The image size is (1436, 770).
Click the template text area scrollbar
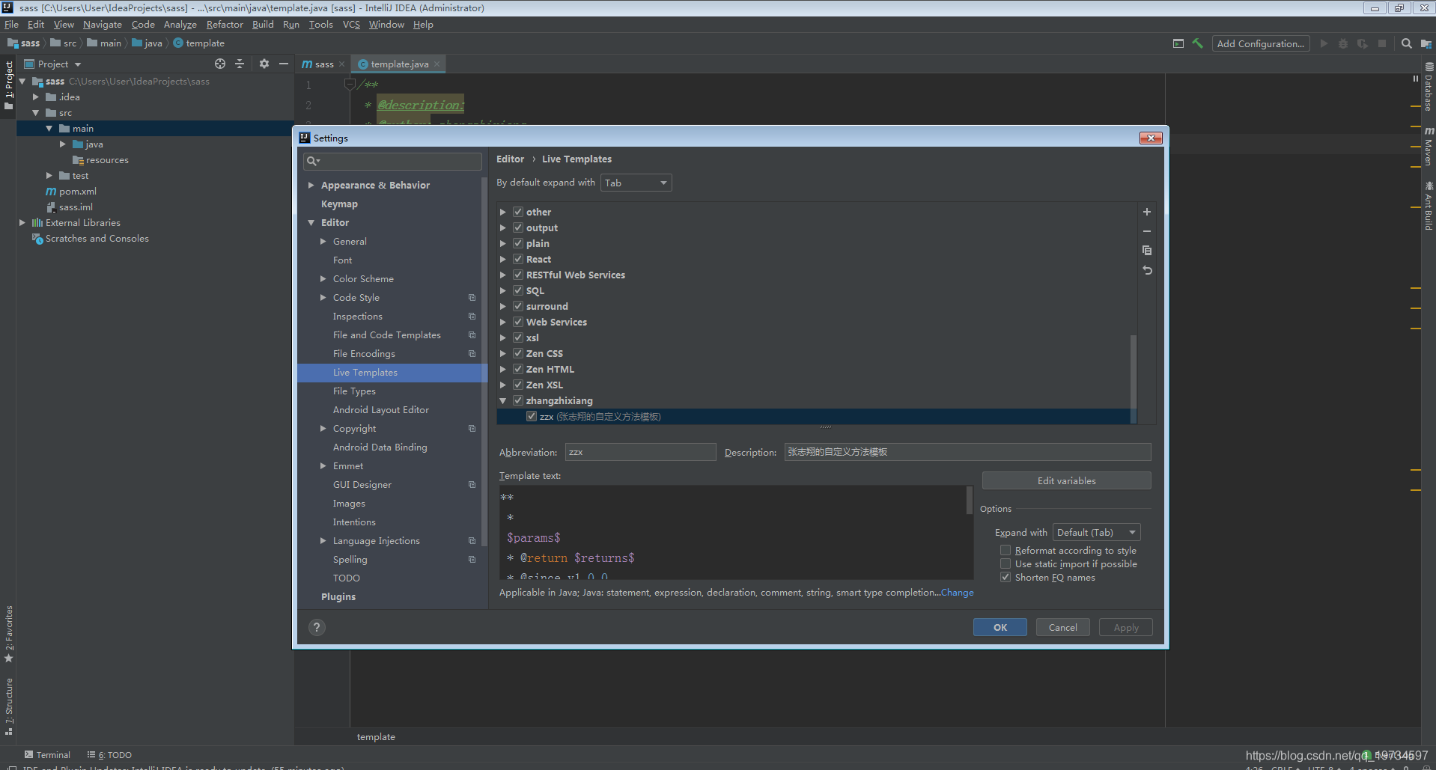point(969,500)
